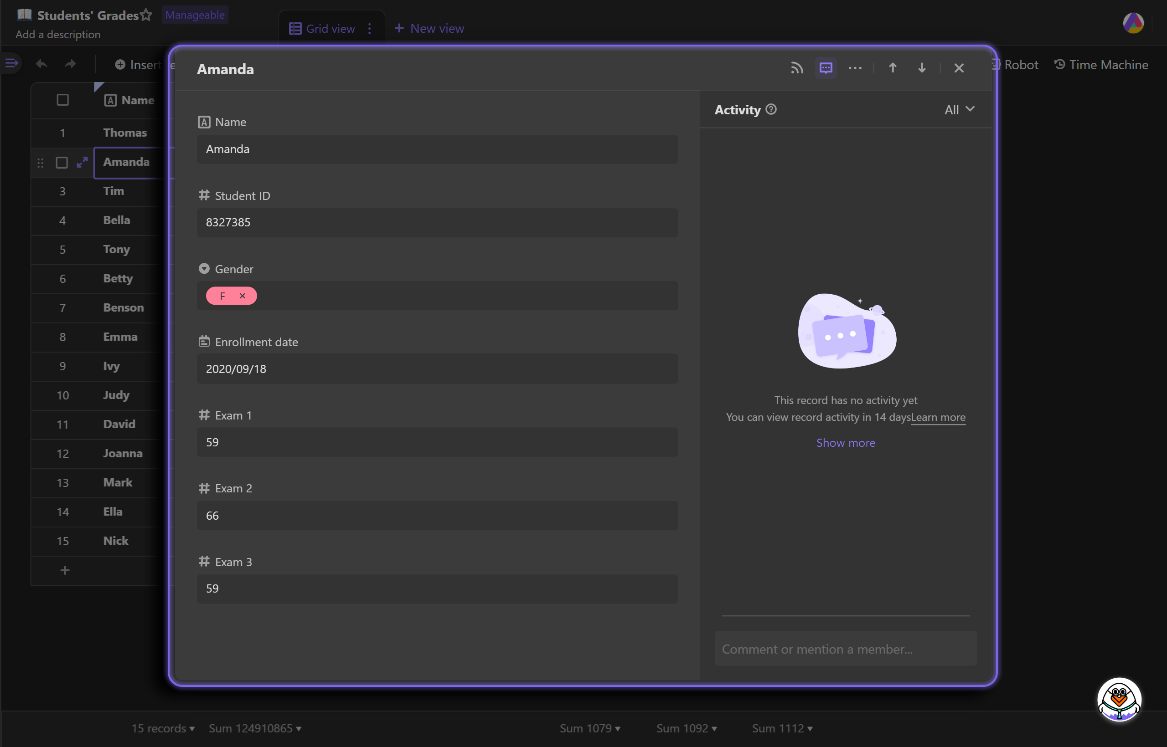Click the undo arrow in toolbar

pyautogui.click(x=41, y=64)
